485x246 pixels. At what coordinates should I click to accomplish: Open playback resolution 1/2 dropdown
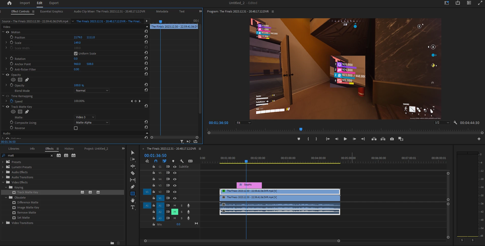coord(442,123)
